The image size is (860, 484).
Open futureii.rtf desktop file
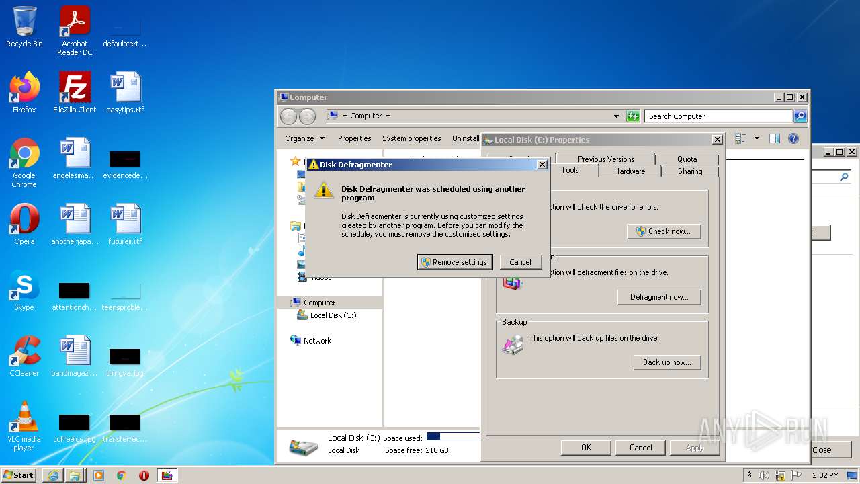[x=125, y=225]
